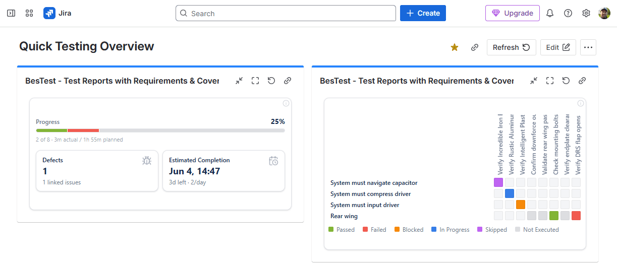
Task: Click the Edit dashboard button
Action: coord(558,47)
